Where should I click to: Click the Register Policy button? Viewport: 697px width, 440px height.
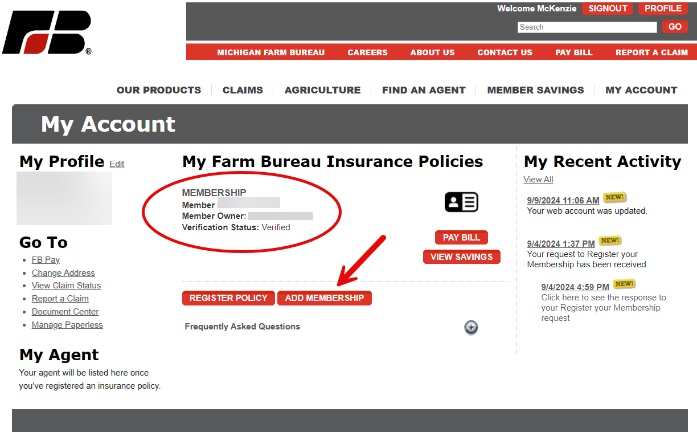click(228, 298)
